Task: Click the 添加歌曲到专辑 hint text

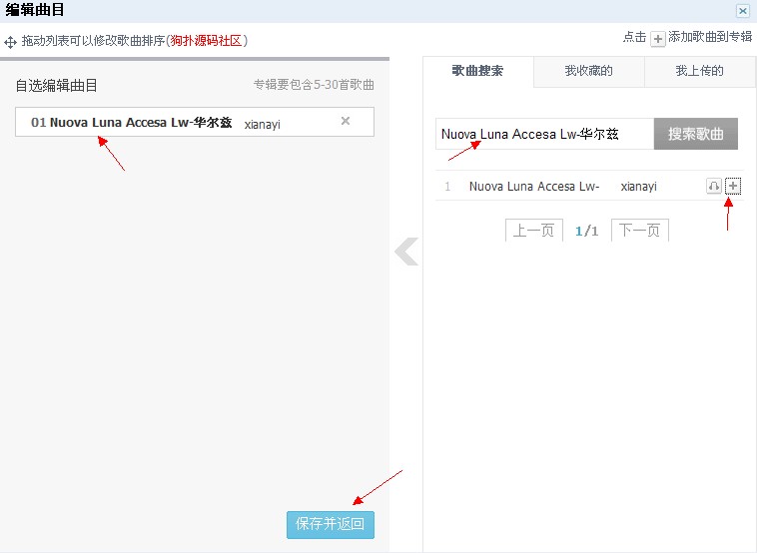Action: (710, 37)
